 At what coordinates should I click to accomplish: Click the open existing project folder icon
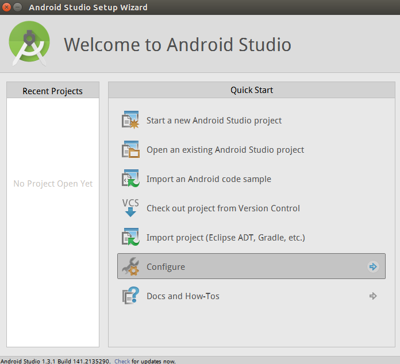click(x=130, y=150)
